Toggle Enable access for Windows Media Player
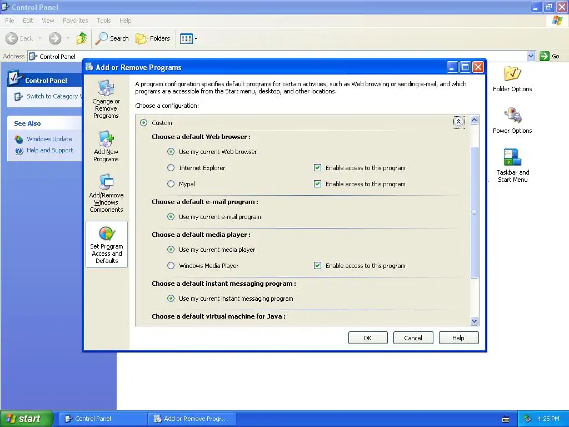 tap(317, 266)
